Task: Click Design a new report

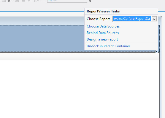Action: tap(102, 39)
